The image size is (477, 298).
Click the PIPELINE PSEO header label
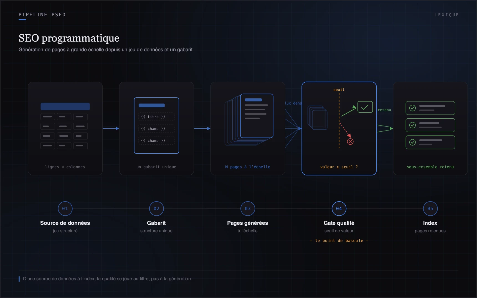click(x=42, y=15)
